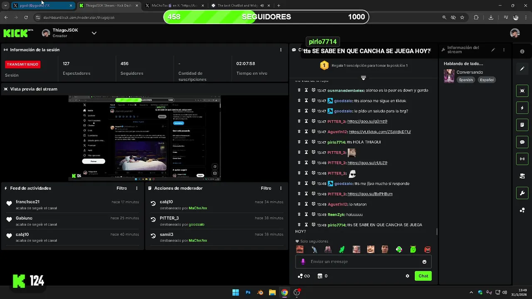
Task: Click inside the 'Enviar un mensaje' field
Action: pyautogui.click(x=363, y=262)
